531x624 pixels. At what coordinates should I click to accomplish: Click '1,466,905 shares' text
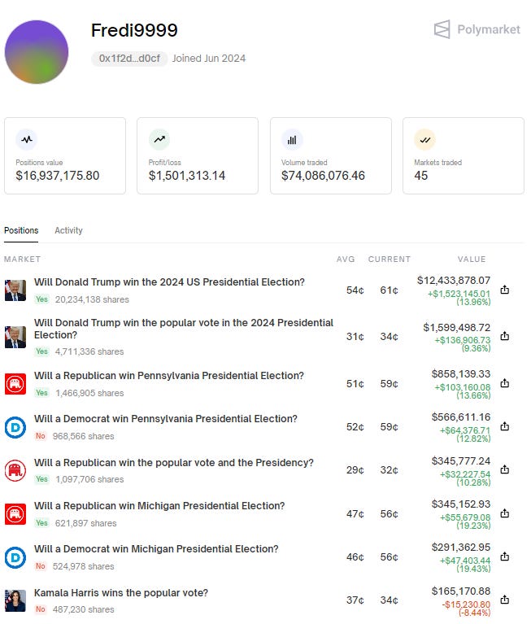pyautogui.click(x=89, y=393)
